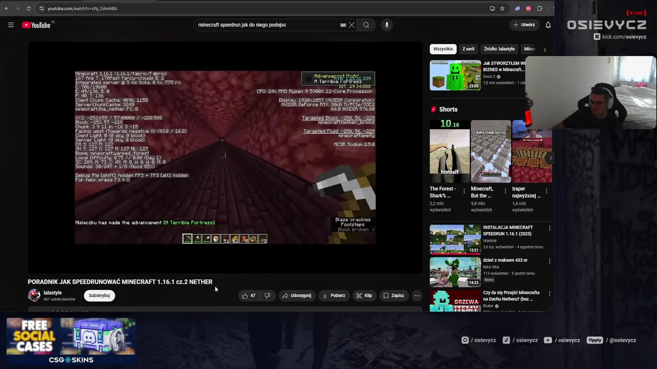Open the YouTube hamburger guide menu
Screen dimensions: 657x369
pos(11,25)
